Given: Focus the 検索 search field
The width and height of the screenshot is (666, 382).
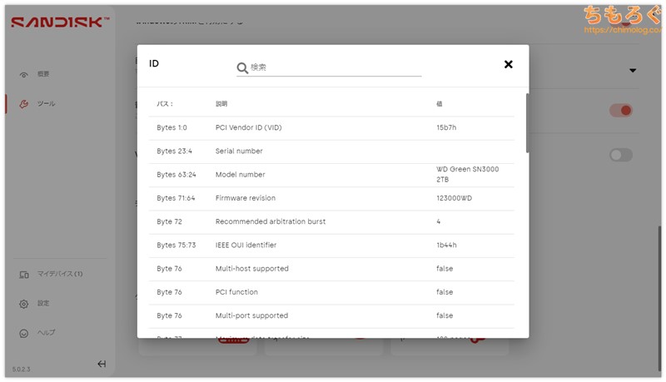Looking at the screenshot, I should (x=333, y=67).
